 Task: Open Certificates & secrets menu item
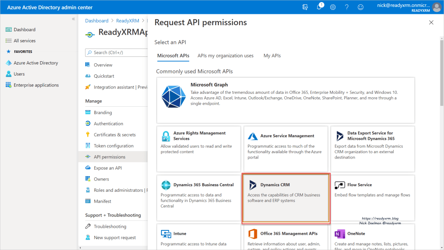click(115, 135)
